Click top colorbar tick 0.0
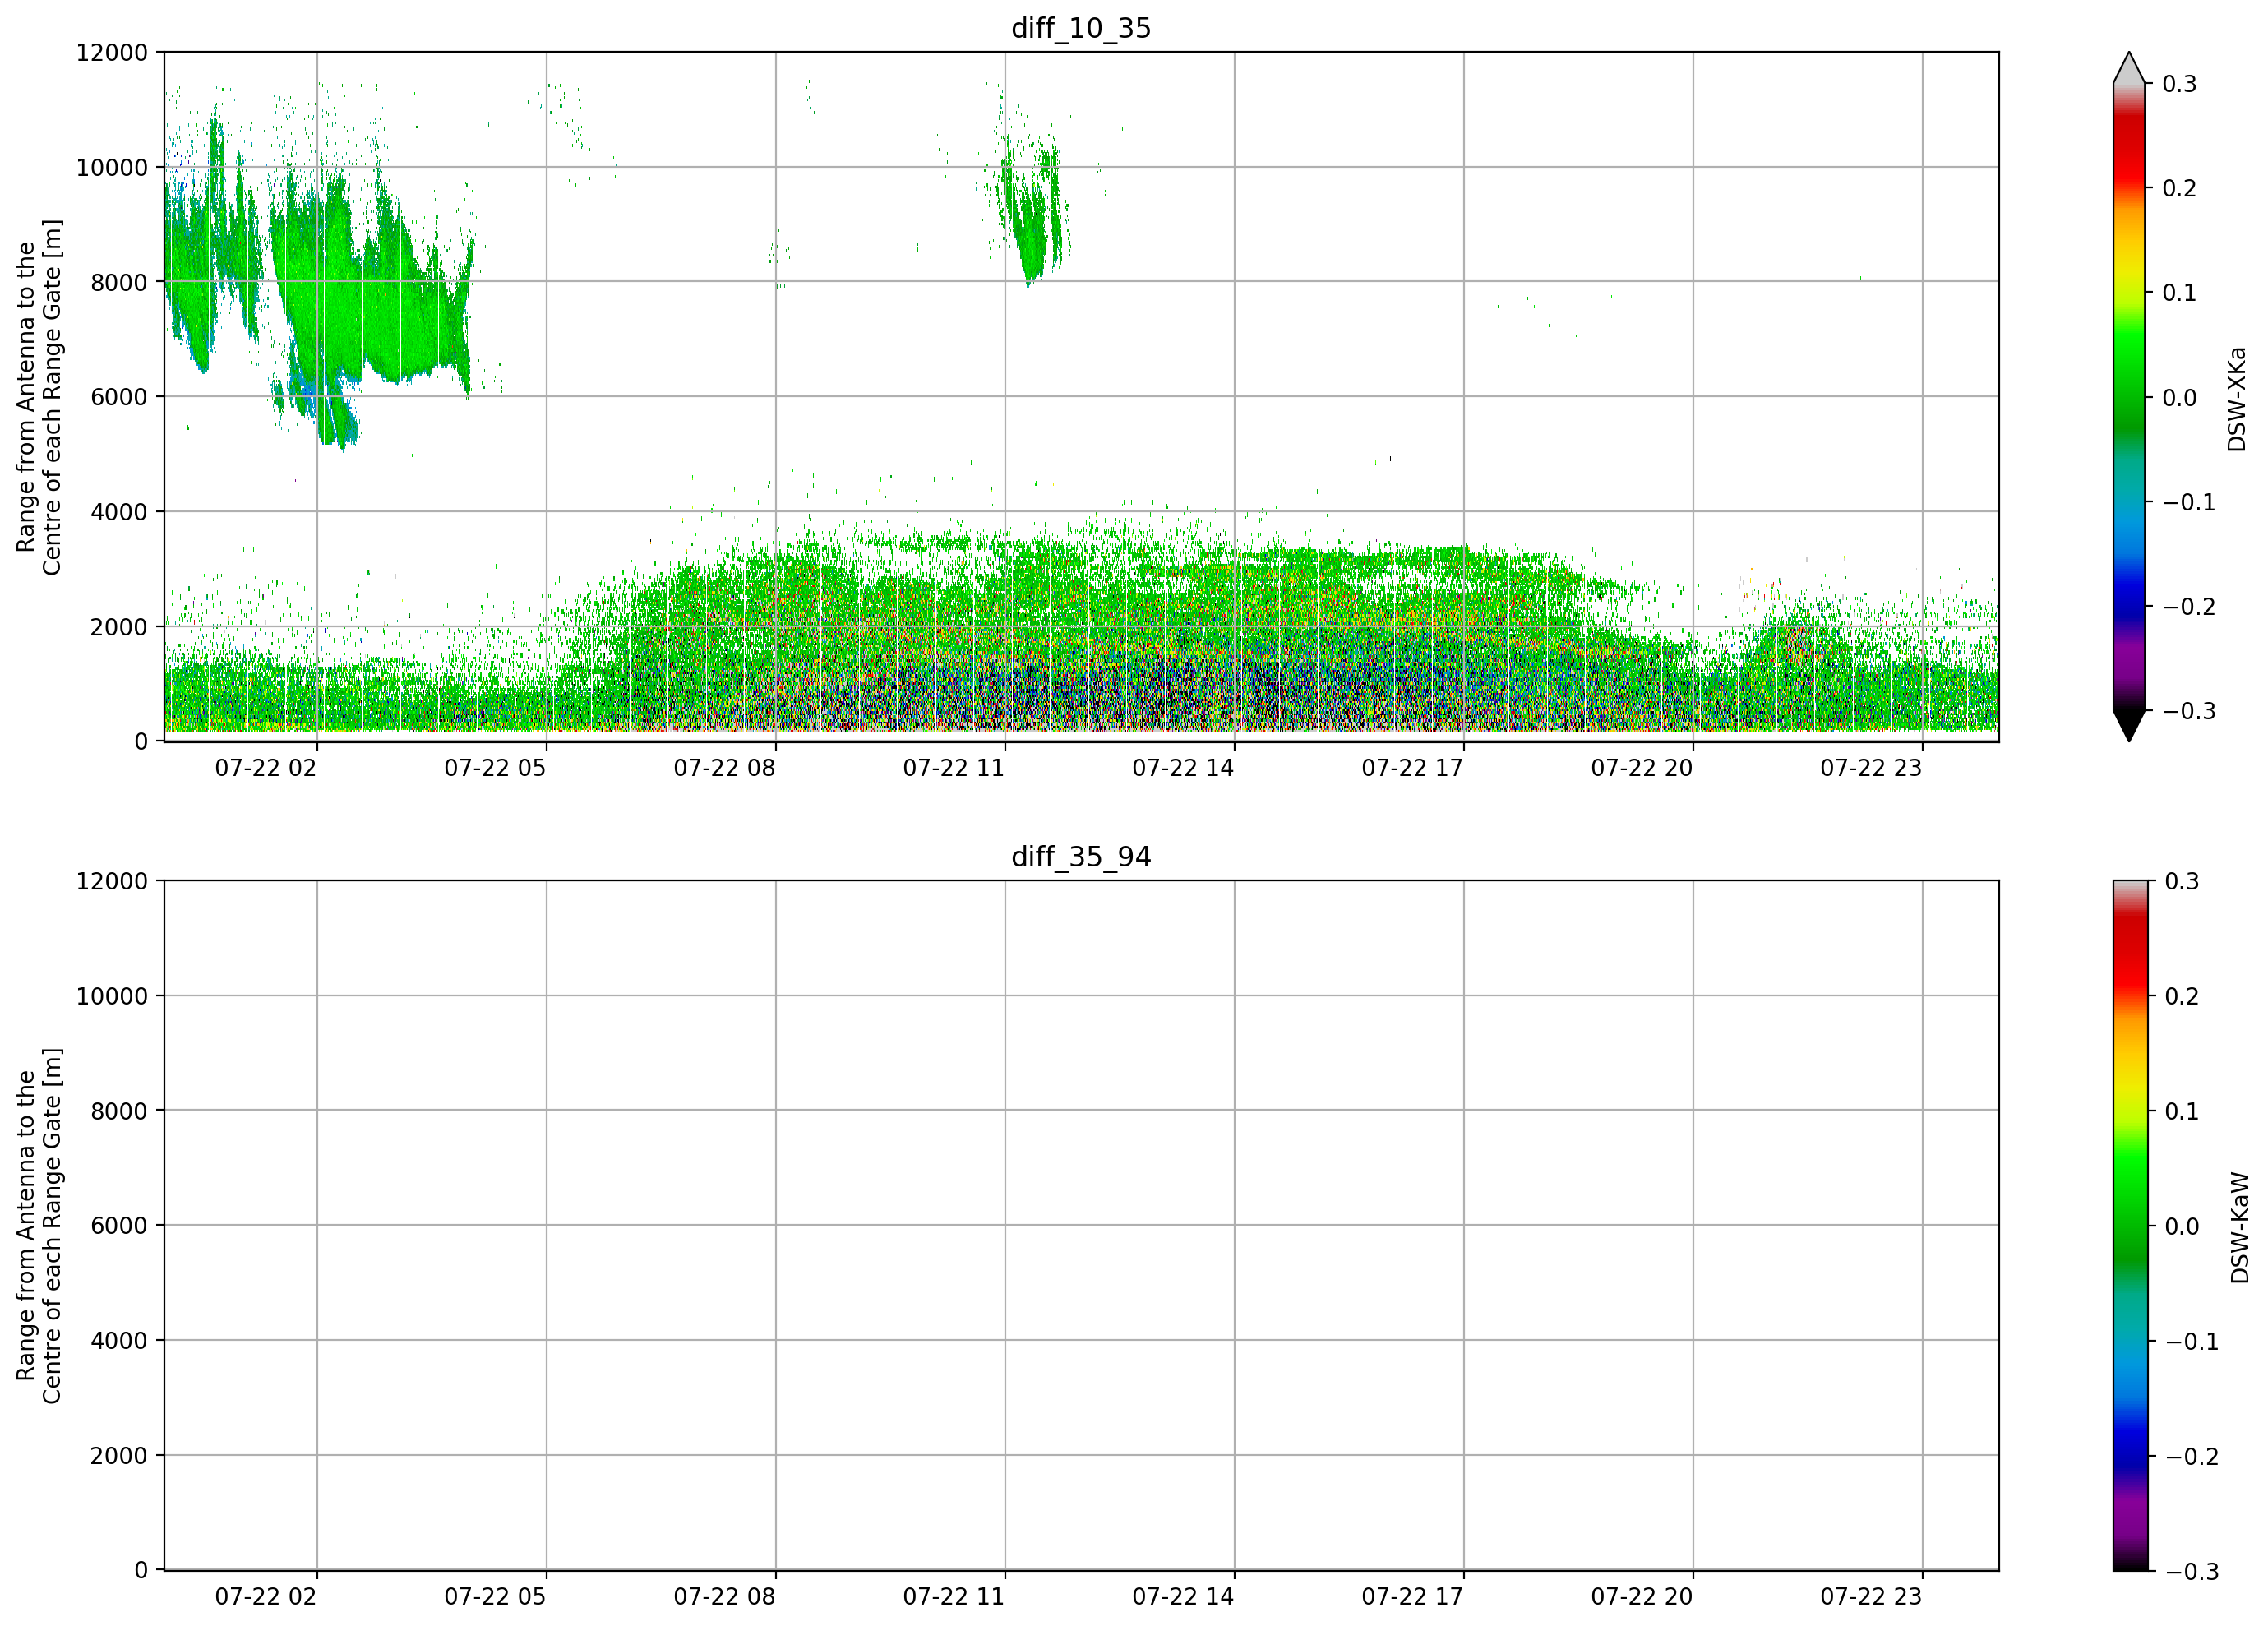 pos(2179,398)
